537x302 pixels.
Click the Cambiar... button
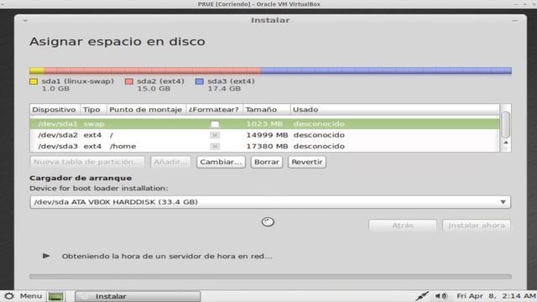point(221,162)
